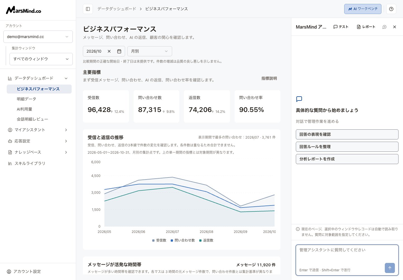Toggle the 受信数 legend swatch
Screen dimensions: 403x280
tap(153, 241)
